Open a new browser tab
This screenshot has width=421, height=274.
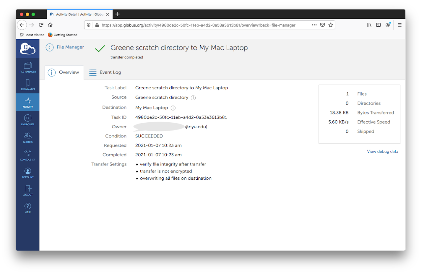coord(118,14)
